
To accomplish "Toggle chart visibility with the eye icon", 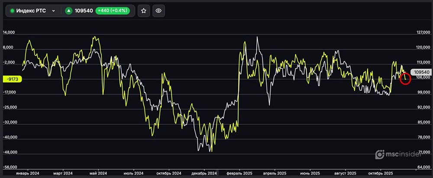I will (x=158, y=11).
